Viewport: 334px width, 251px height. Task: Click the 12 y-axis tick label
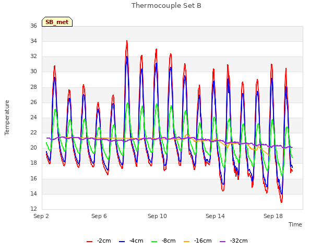[33, 209]
